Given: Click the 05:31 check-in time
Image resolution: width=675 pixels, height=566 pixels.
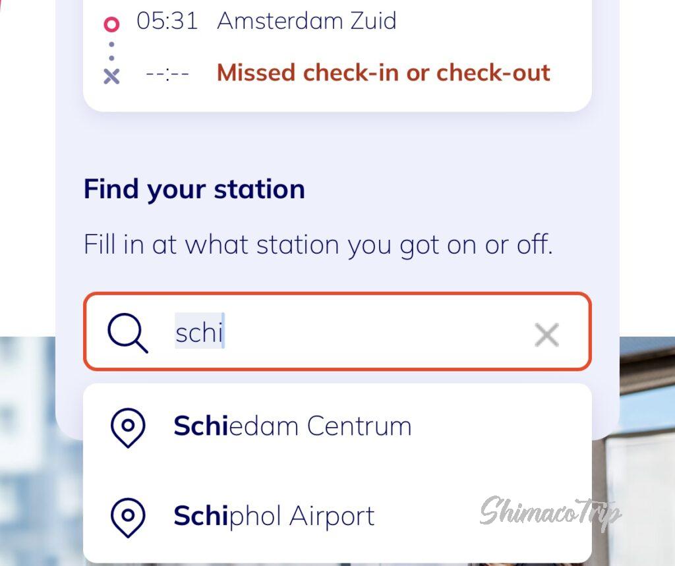Looking at the screenshot, I should [x=167, y=21].
